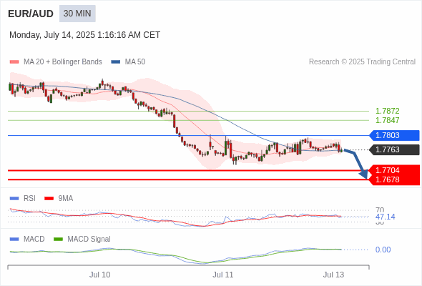
Task: Click the Jul 10 time axis marker
Action: (100, 275)
